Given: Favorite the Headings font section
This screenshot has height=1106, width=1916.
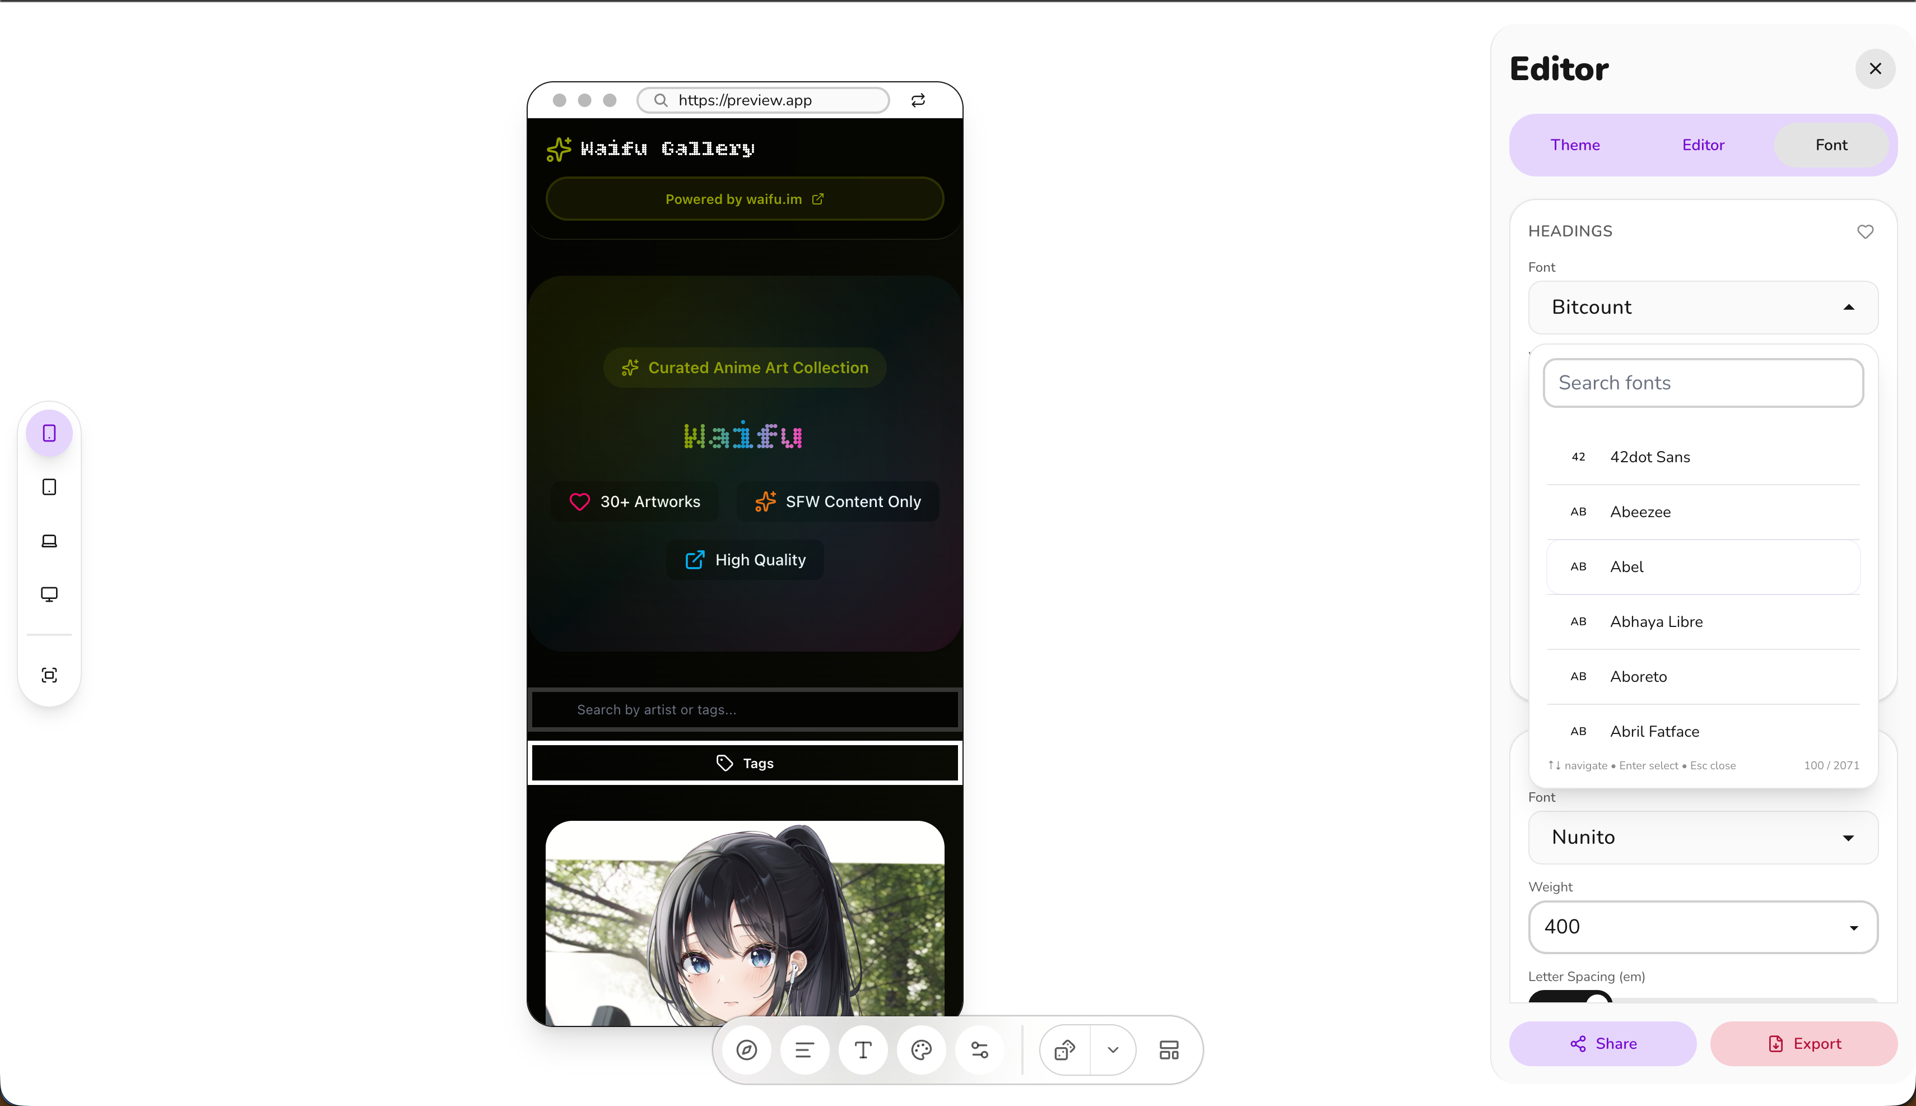Looking at the screenshot, I should (x=1866, y=231).
